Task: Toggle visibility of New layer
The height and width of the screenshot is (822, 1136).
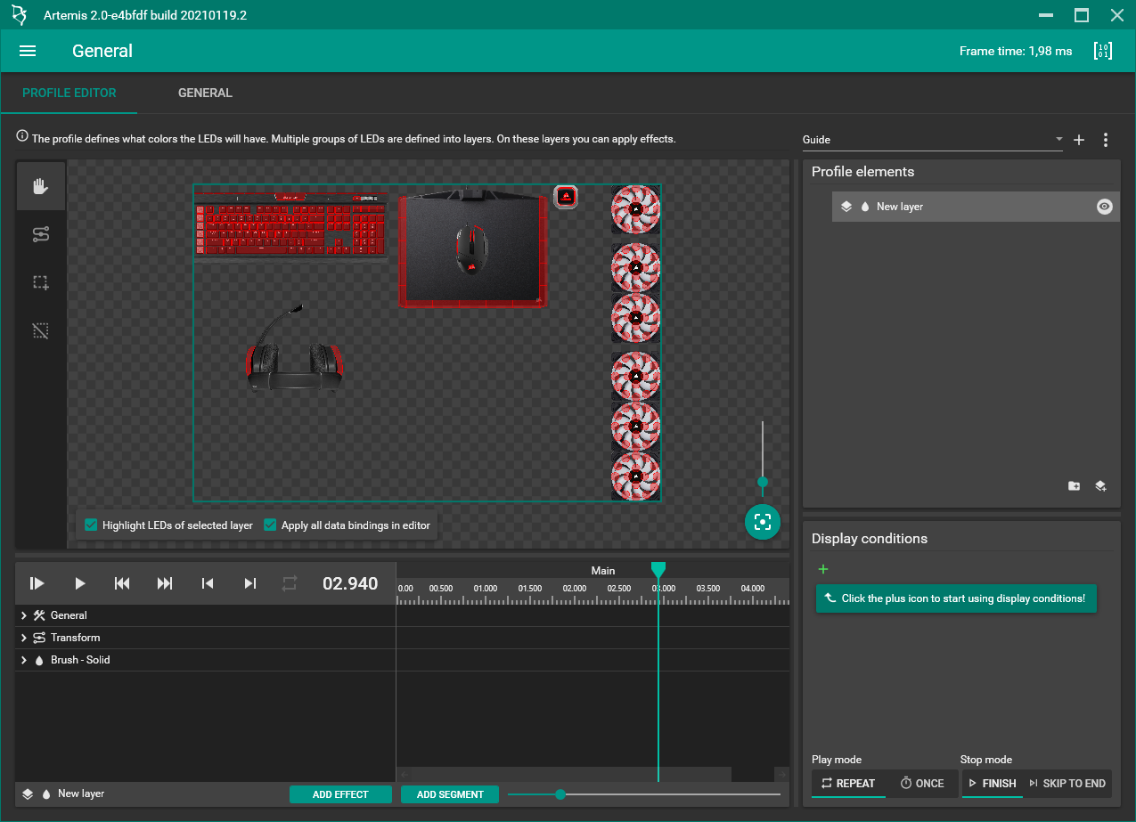Action: (1105, 207)
